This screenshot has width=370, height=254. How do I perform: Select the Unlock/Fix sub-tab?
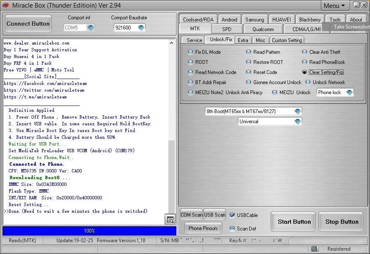coord(221,40)
